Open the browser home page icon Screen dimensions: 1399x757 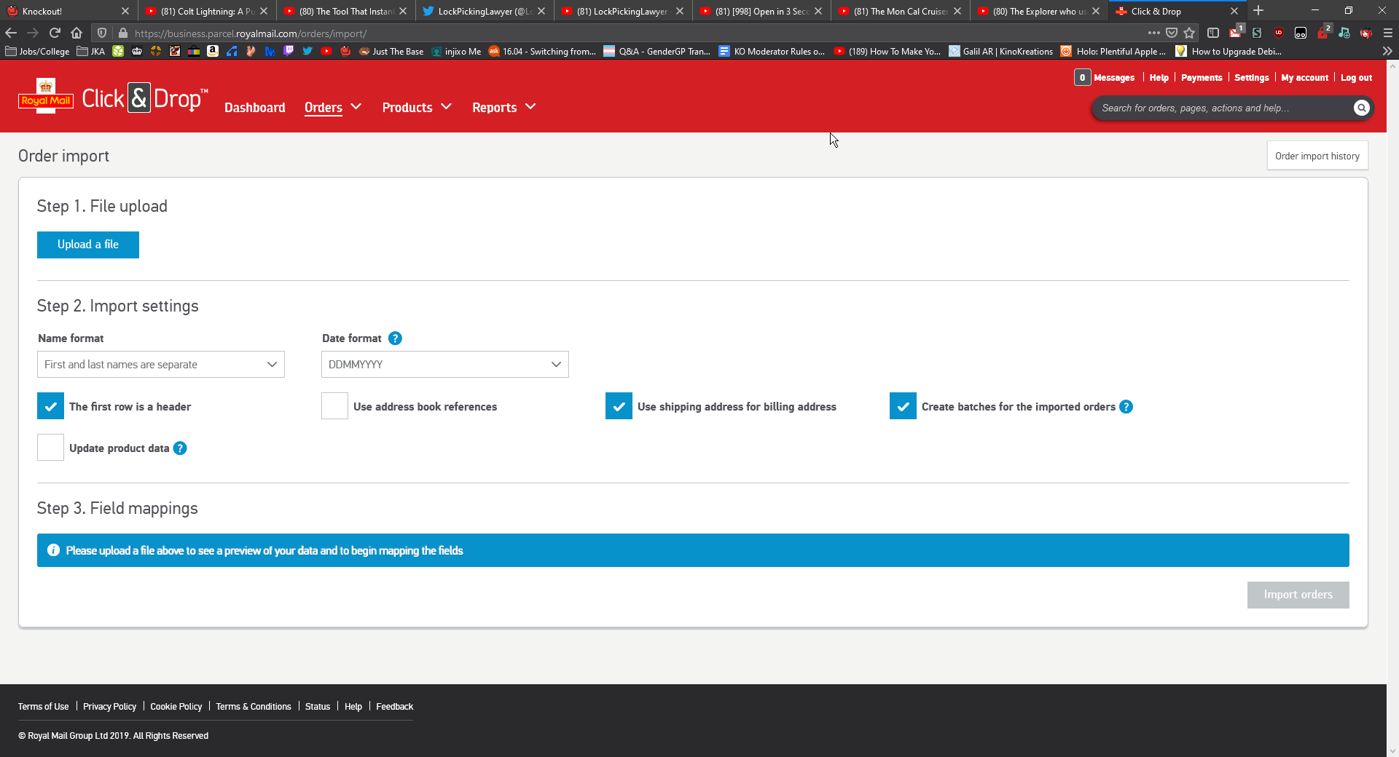click(x=77, y=33)
